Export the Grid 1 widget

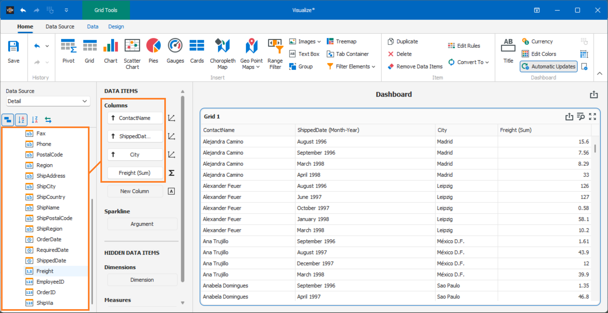point(569,117)
